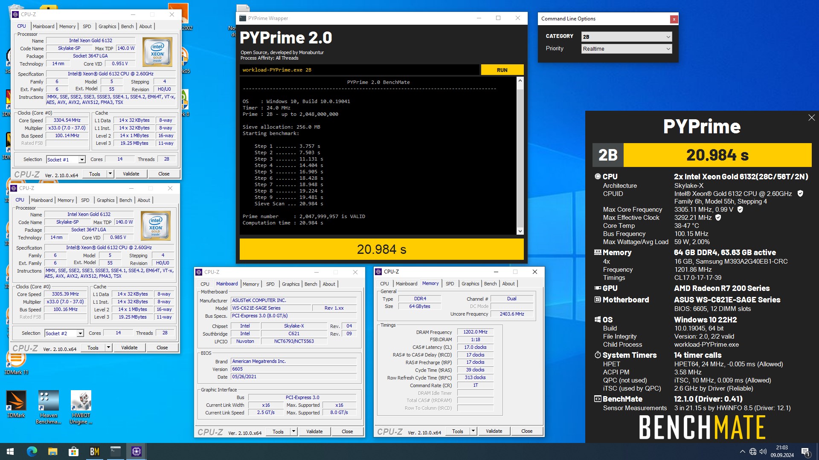Click PYPrime output scrollbar up arrow
This screenshot has height=460, width=819.
[x=520, y=80]
